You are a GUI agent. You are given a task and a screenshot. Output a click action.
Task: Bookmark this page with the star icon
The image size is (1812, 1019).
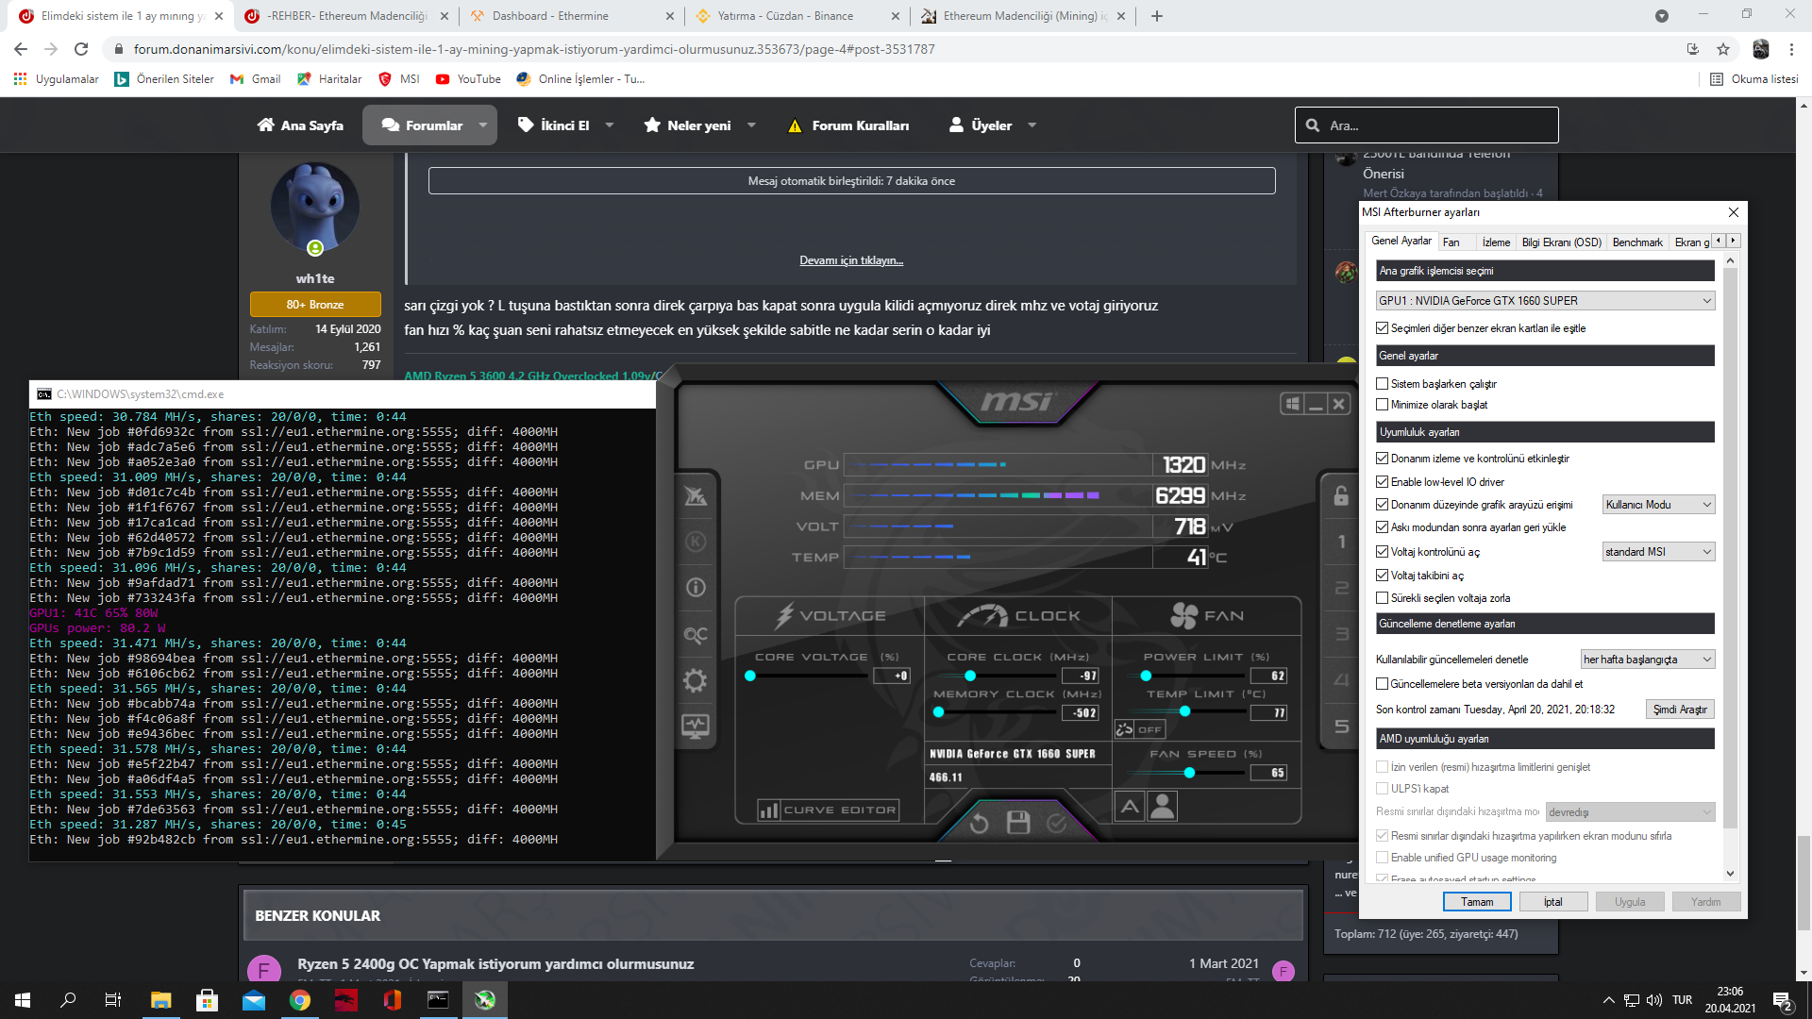(x=1723, y=49)
